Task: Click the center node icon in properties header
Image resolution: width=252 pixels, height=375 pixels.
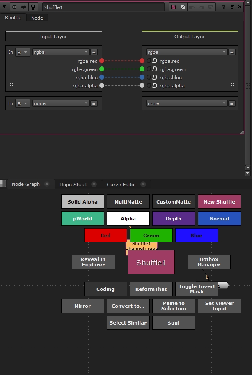Action: (14, 7)
